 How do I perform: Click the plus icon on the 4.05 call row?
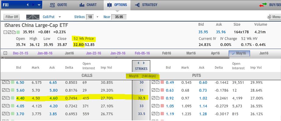(8, 106)
